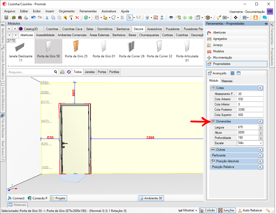Open the Arquivo menu
The width and height of the screenshot is (276, 214).
10,11
